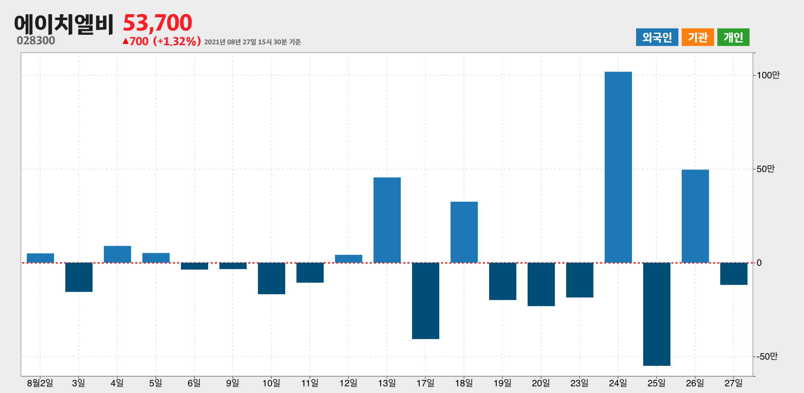Click the negative bar for 27일
Viewport: 804px width, 393px height.
point(734,274)
